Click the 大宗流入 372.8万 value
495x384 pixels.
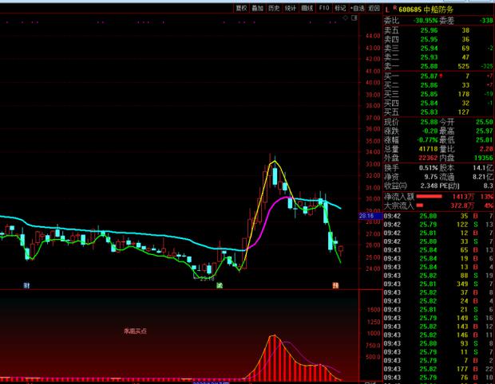click(x=462, y=206)
